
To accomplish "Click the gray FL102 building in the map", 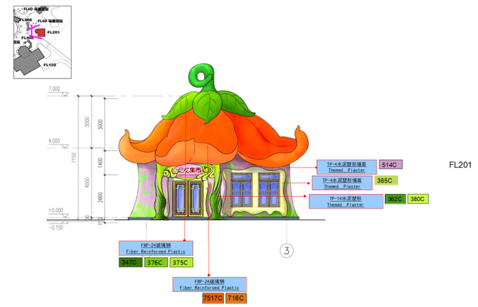I will [x=27, y=60].
